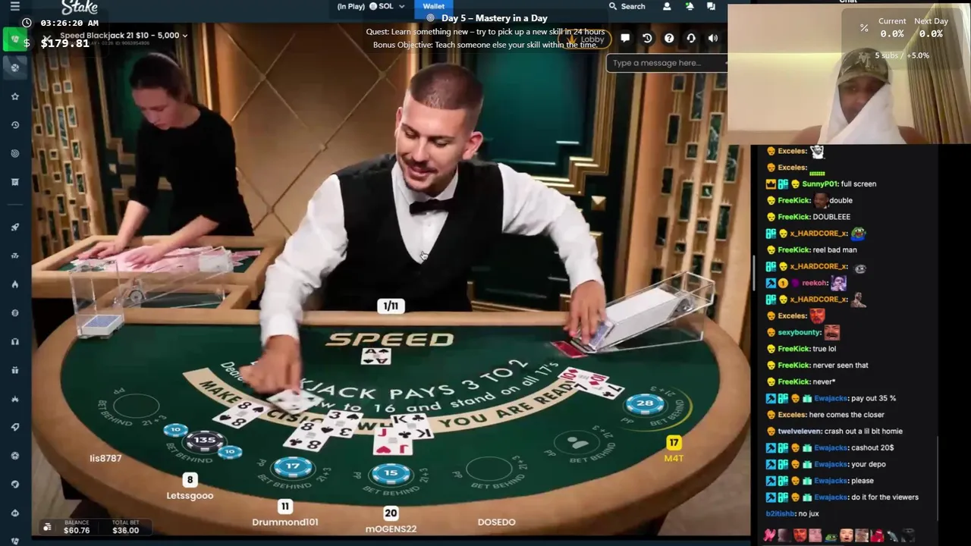The width and height of the screenshot is (971, 546).
Task: Open the in-game chat bubble icon
Action: coord(625,38)
